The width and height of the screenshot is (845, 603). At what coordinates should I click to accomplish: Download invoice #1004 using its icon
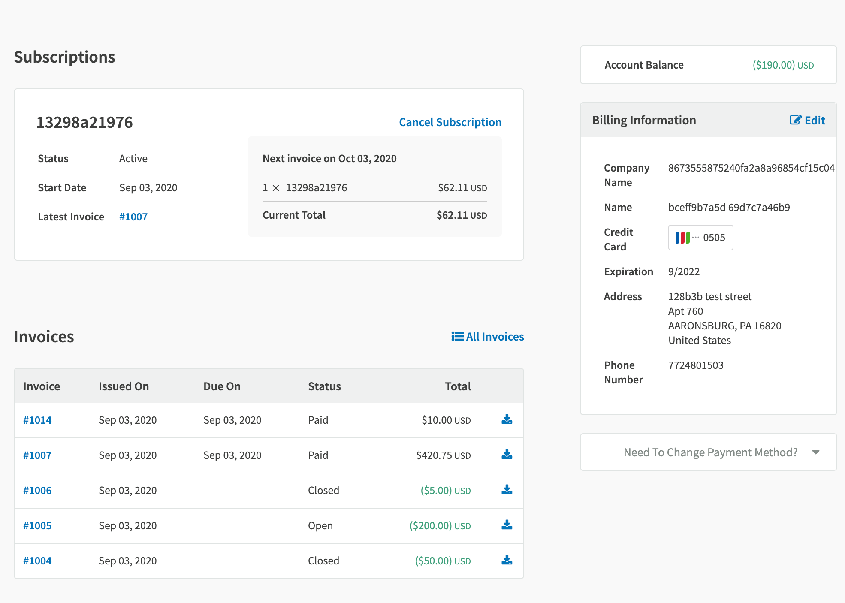(507, 560)
